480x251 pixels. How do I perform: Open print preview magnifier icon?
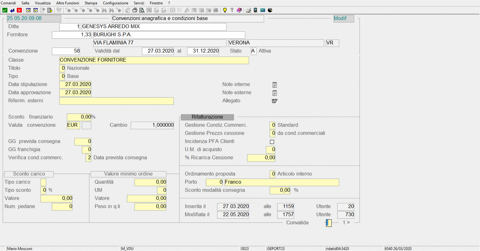coord(142,10)
